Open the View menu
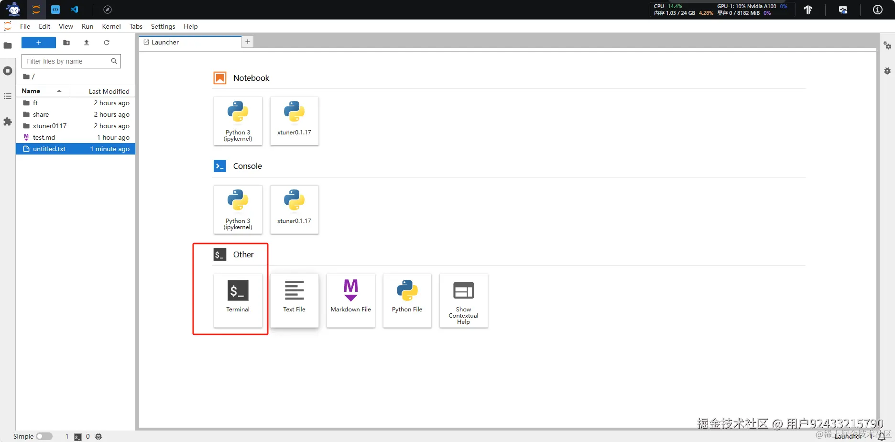 coord(66,26)
